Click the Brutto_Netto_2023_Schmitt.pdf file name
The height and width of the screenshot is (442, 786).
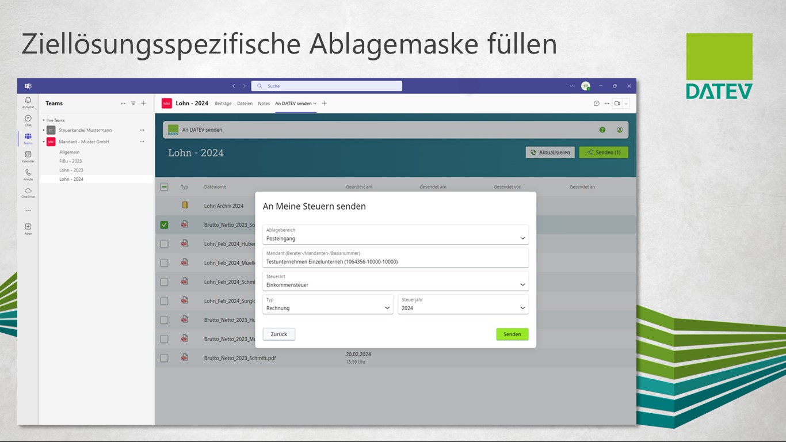[240, 358]
